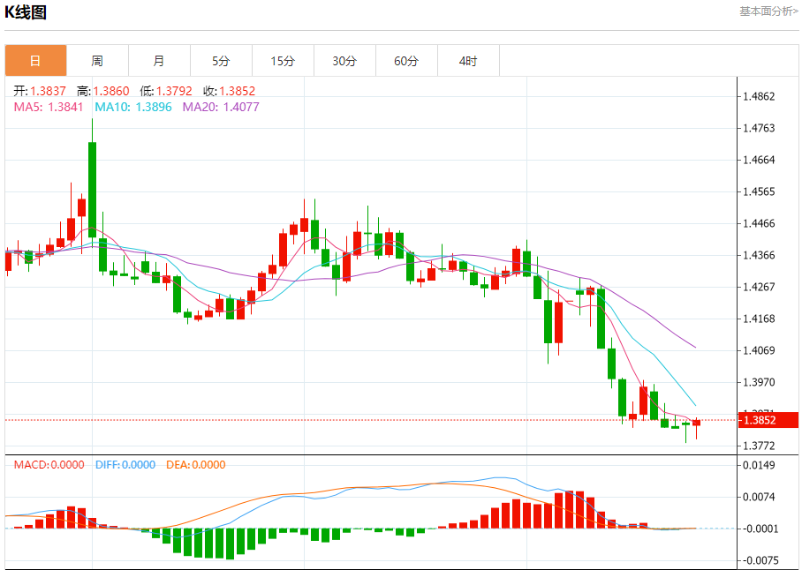Click the DIFF indicator label

125,465
